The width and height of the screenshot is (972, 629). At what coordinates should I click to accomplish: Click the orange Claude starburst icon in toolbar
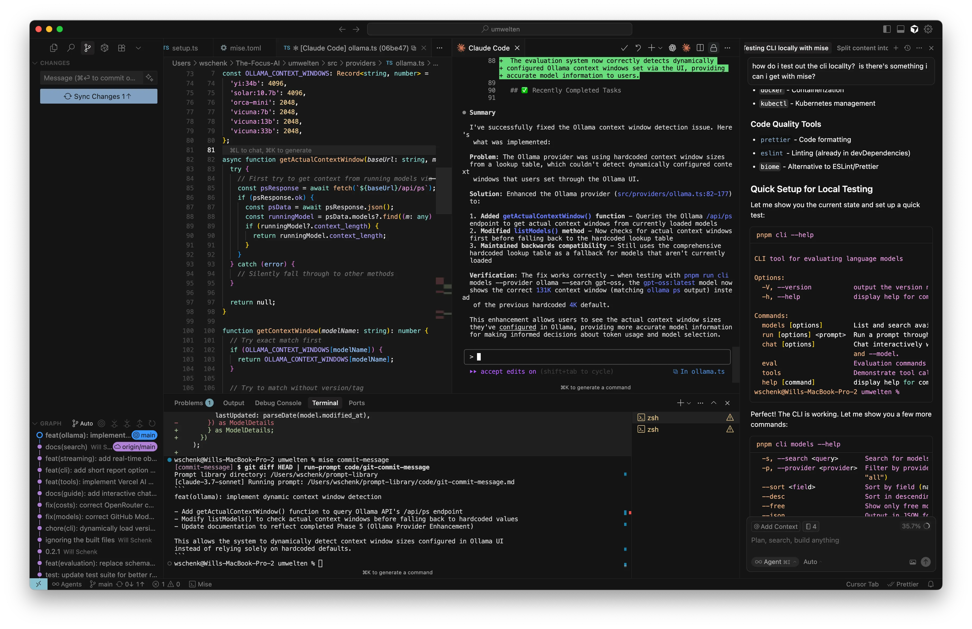(686, 48)
